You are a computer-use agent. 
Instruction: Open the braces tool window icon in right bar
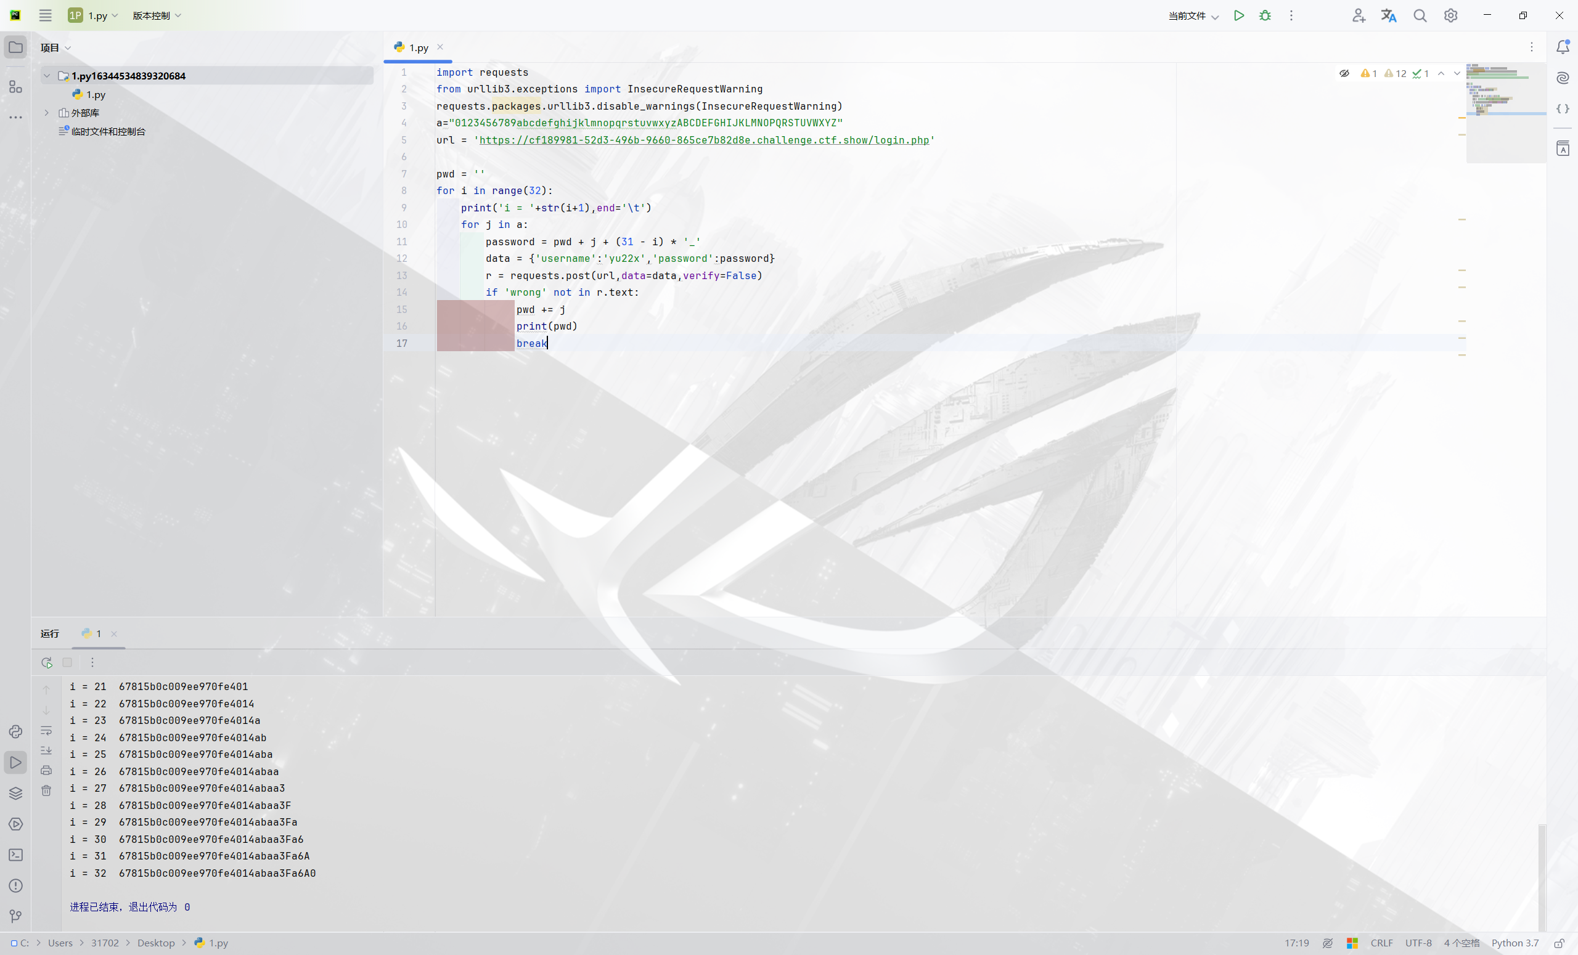click(1563, 109)
